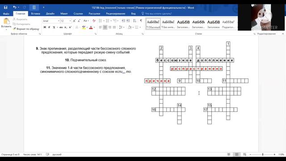Customize quick access toolbar dropdown

[x=43, y=8]
